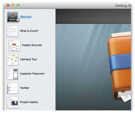Go to the Toolbar text label

pyautogui.click(x=24, y=88)
